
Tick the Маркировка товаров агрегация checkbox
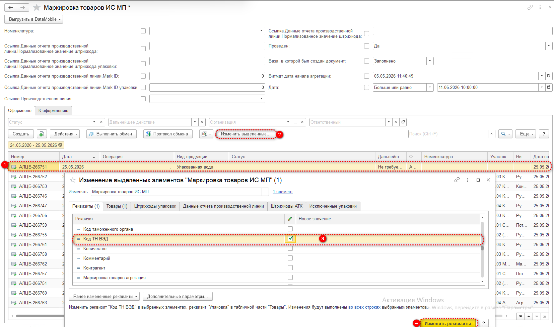tap(290, 278)
